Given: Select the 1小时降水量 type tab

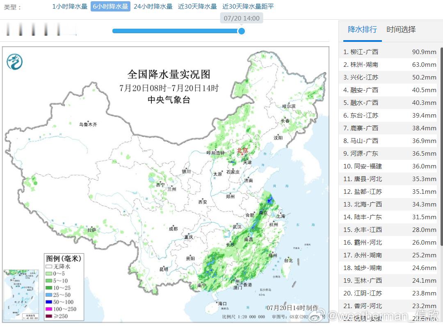Looking at the screenshot, I should click(70, 7).
